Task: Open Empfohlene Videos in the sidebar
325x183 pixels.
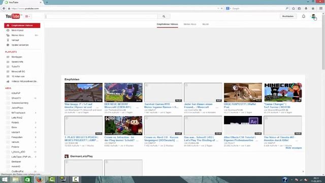Action: click(22, 25)
